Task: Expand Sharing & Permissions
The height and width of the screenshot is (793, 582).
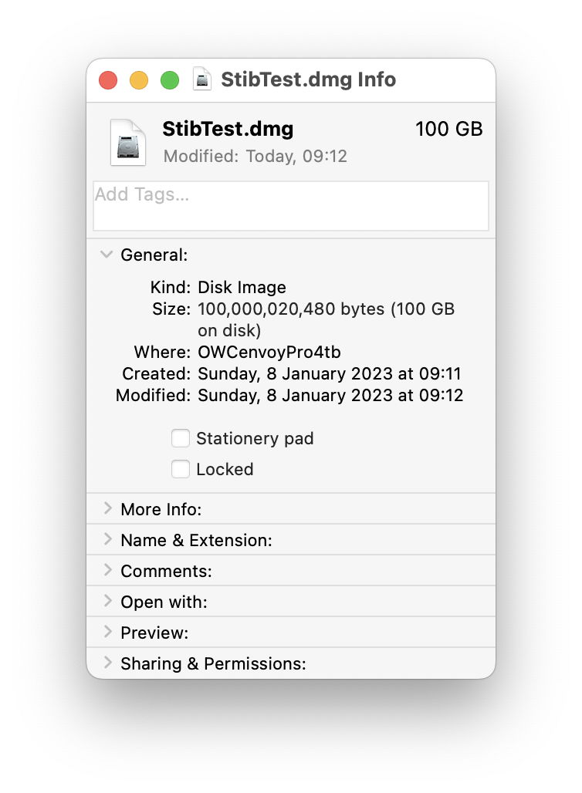Action: tap(107, 663)
